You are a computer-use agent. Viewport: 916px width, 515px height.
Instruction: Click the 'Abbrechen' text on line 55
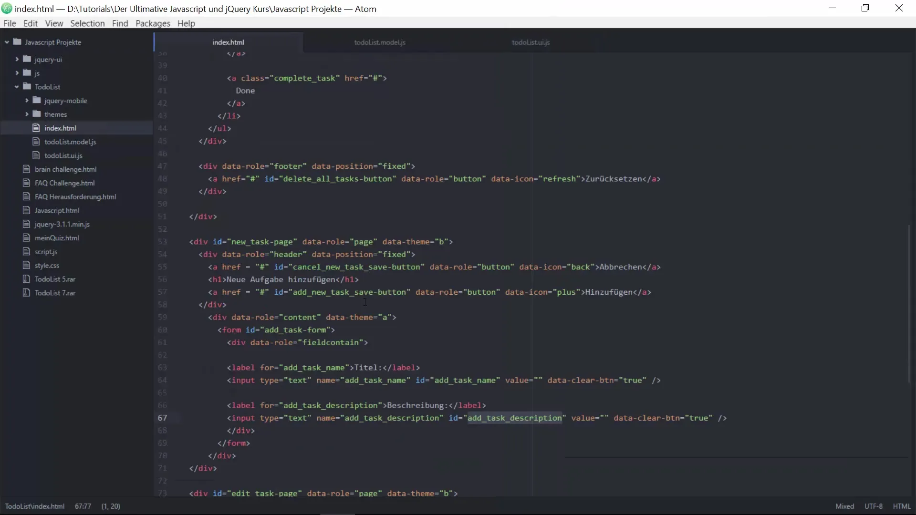coord(621,267)
